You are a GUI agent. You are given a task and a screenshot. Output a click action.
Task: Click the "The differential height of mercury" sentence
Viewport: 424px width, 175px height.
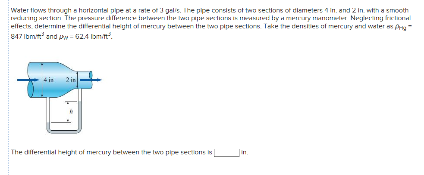click(111, 152)
